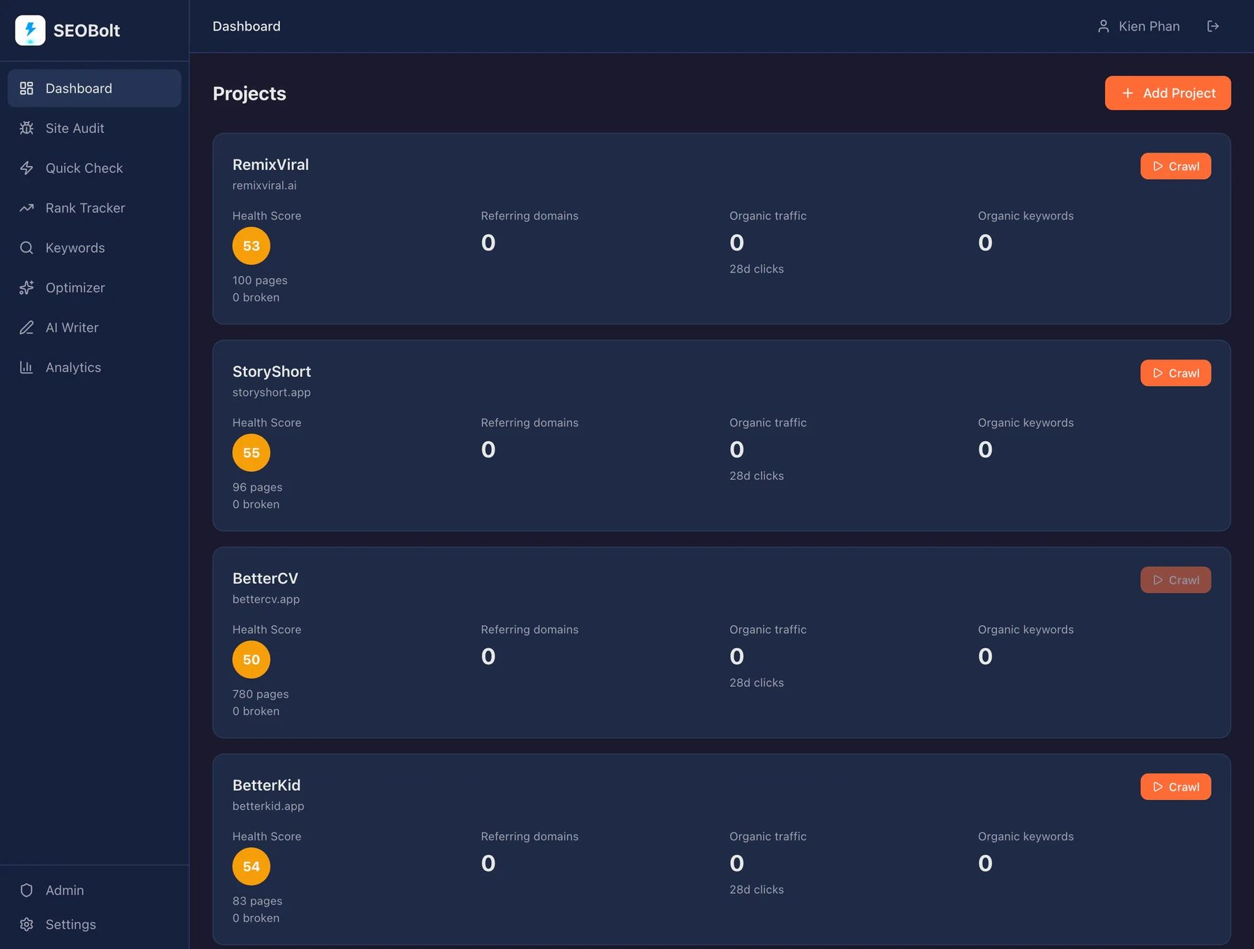Start crawl for StoryShort project

[1175, 373]
